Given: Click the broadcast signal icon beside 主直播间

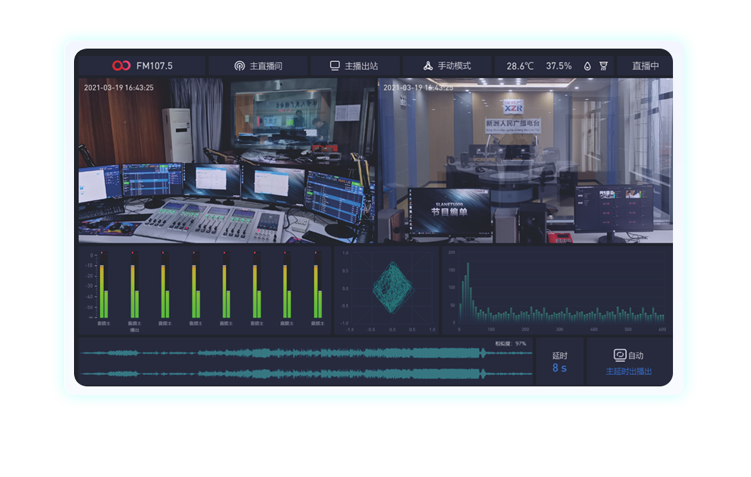Looking at the screenshot, I should tap(239, 66).
